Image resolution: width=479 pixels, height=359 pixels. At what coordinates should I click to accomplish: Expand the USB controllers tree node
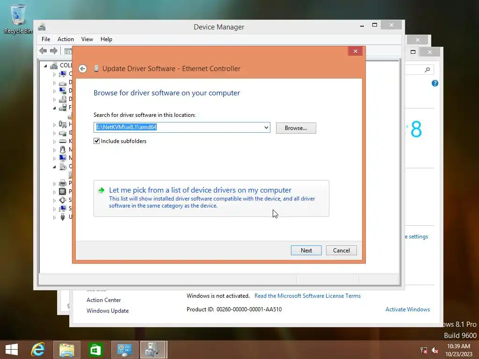[54, 217]
